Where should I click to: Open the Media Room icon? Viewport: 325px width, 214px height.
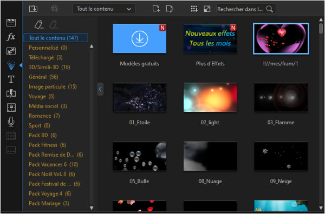11,23
